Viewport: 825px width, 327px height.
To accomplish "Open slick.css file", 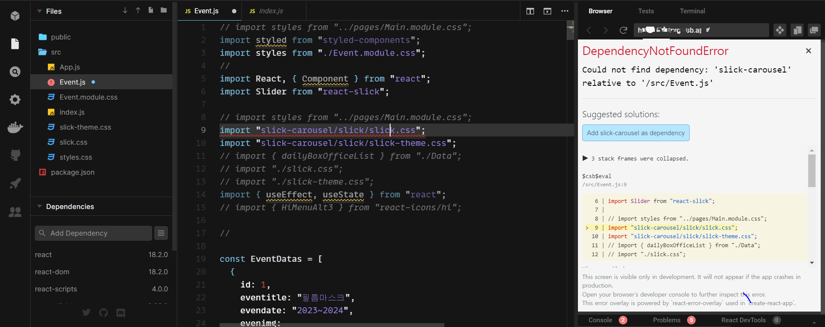I will [x=73, y=142].
